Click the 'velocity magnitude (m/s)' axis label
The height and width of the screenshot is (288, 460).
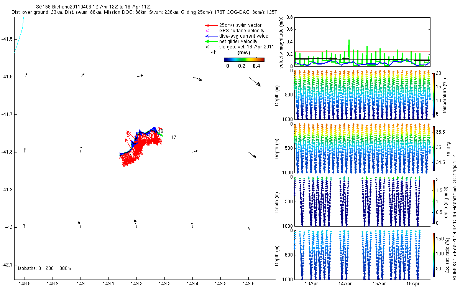pos(281,42)
